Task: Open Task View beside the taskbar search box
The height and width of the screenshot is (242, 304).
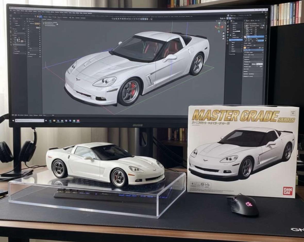Action: (46, 120)
